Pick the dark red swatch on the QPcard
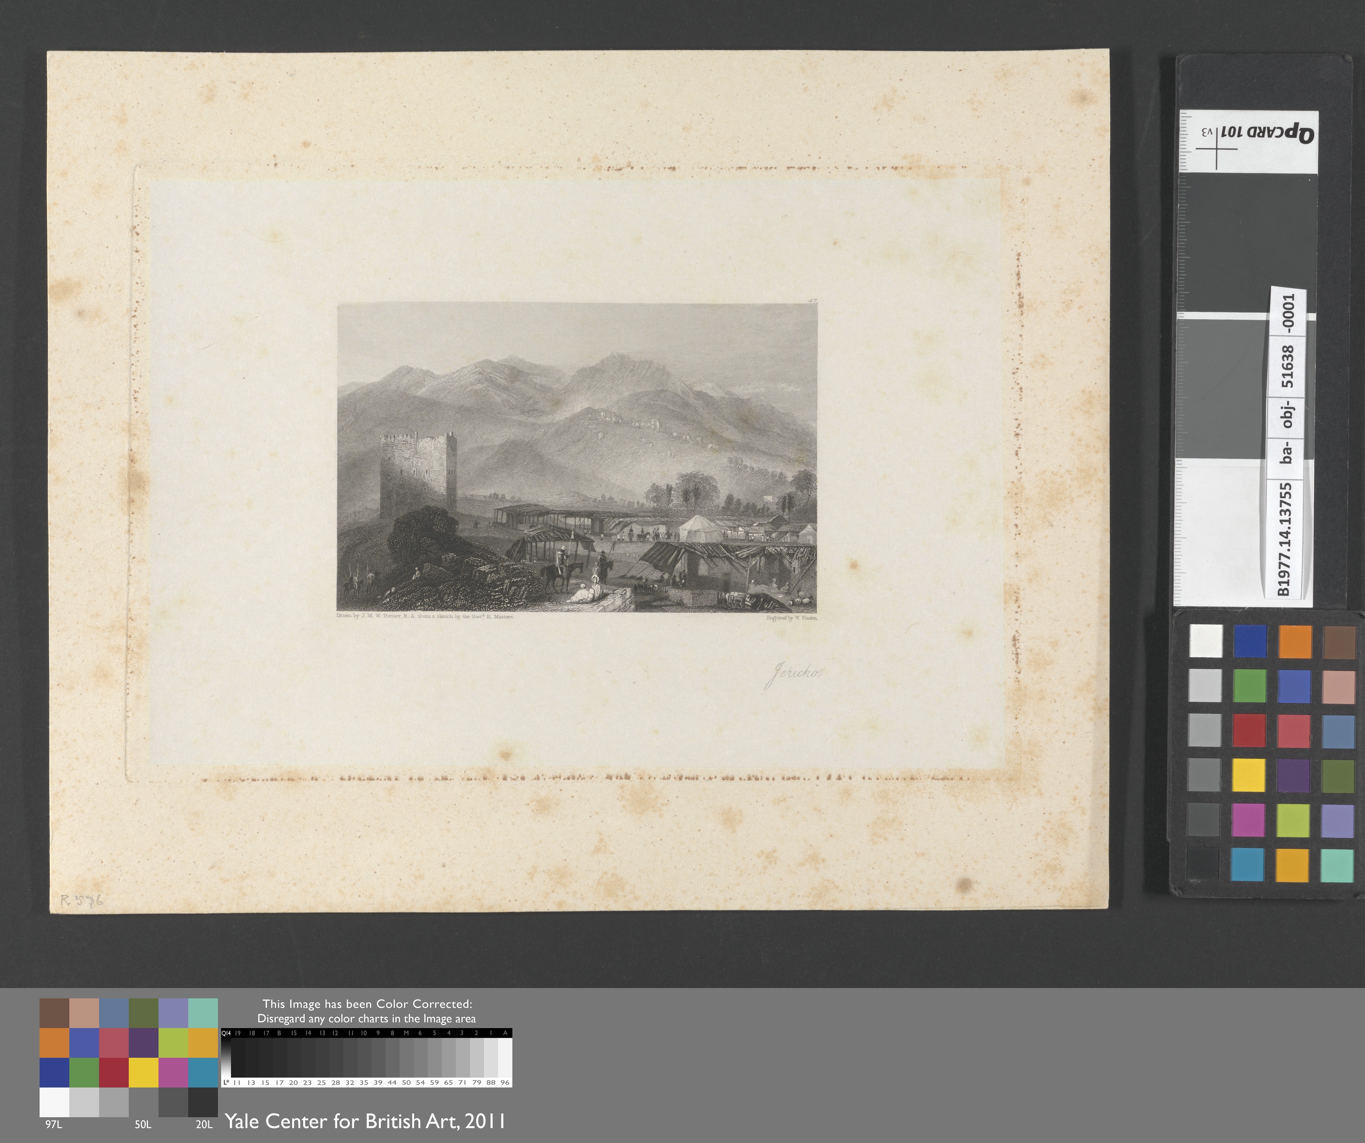Viewport: 1365px width, 1143px height. [1249, 730]
